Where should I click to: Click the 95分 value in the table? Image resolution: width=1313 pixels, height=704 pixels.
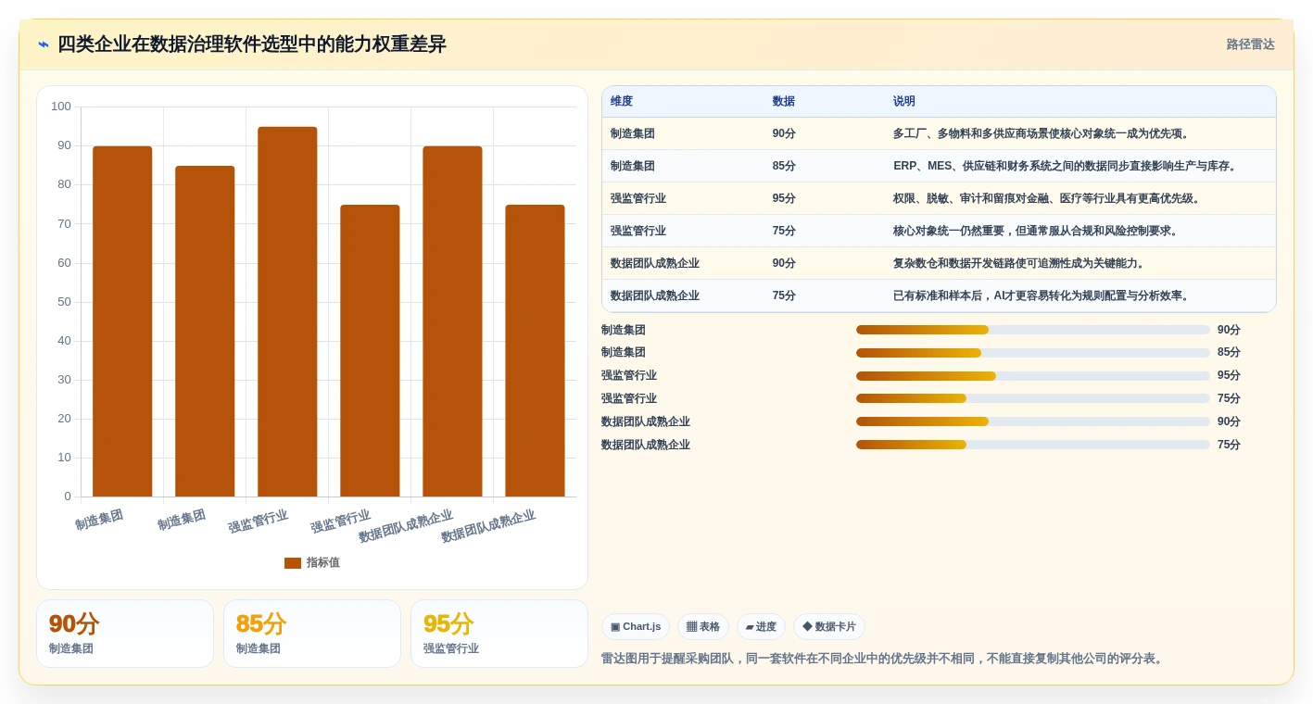click(784, 198)
